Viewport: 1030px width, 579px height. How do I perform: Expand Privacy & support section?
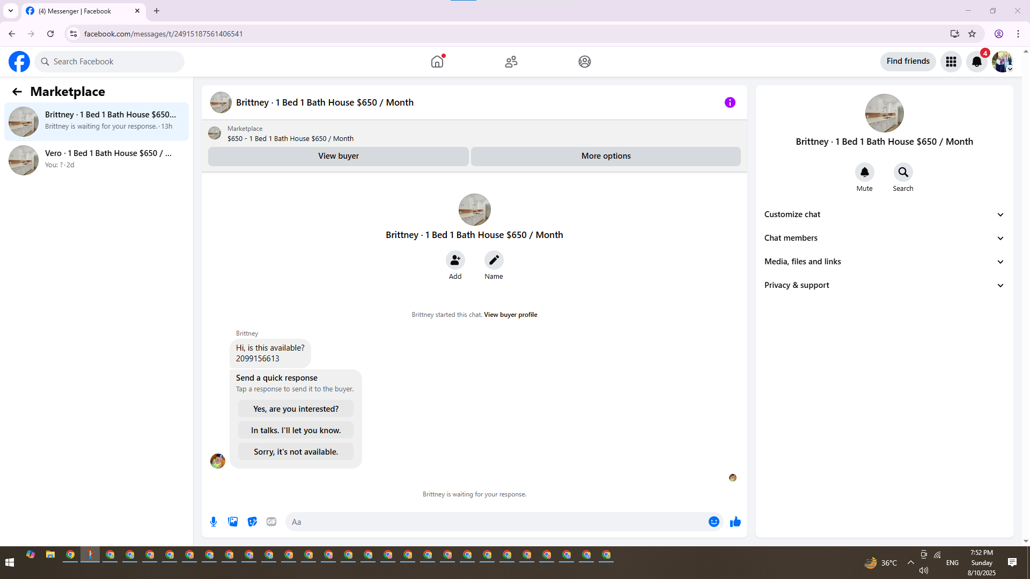pos(884,285)
